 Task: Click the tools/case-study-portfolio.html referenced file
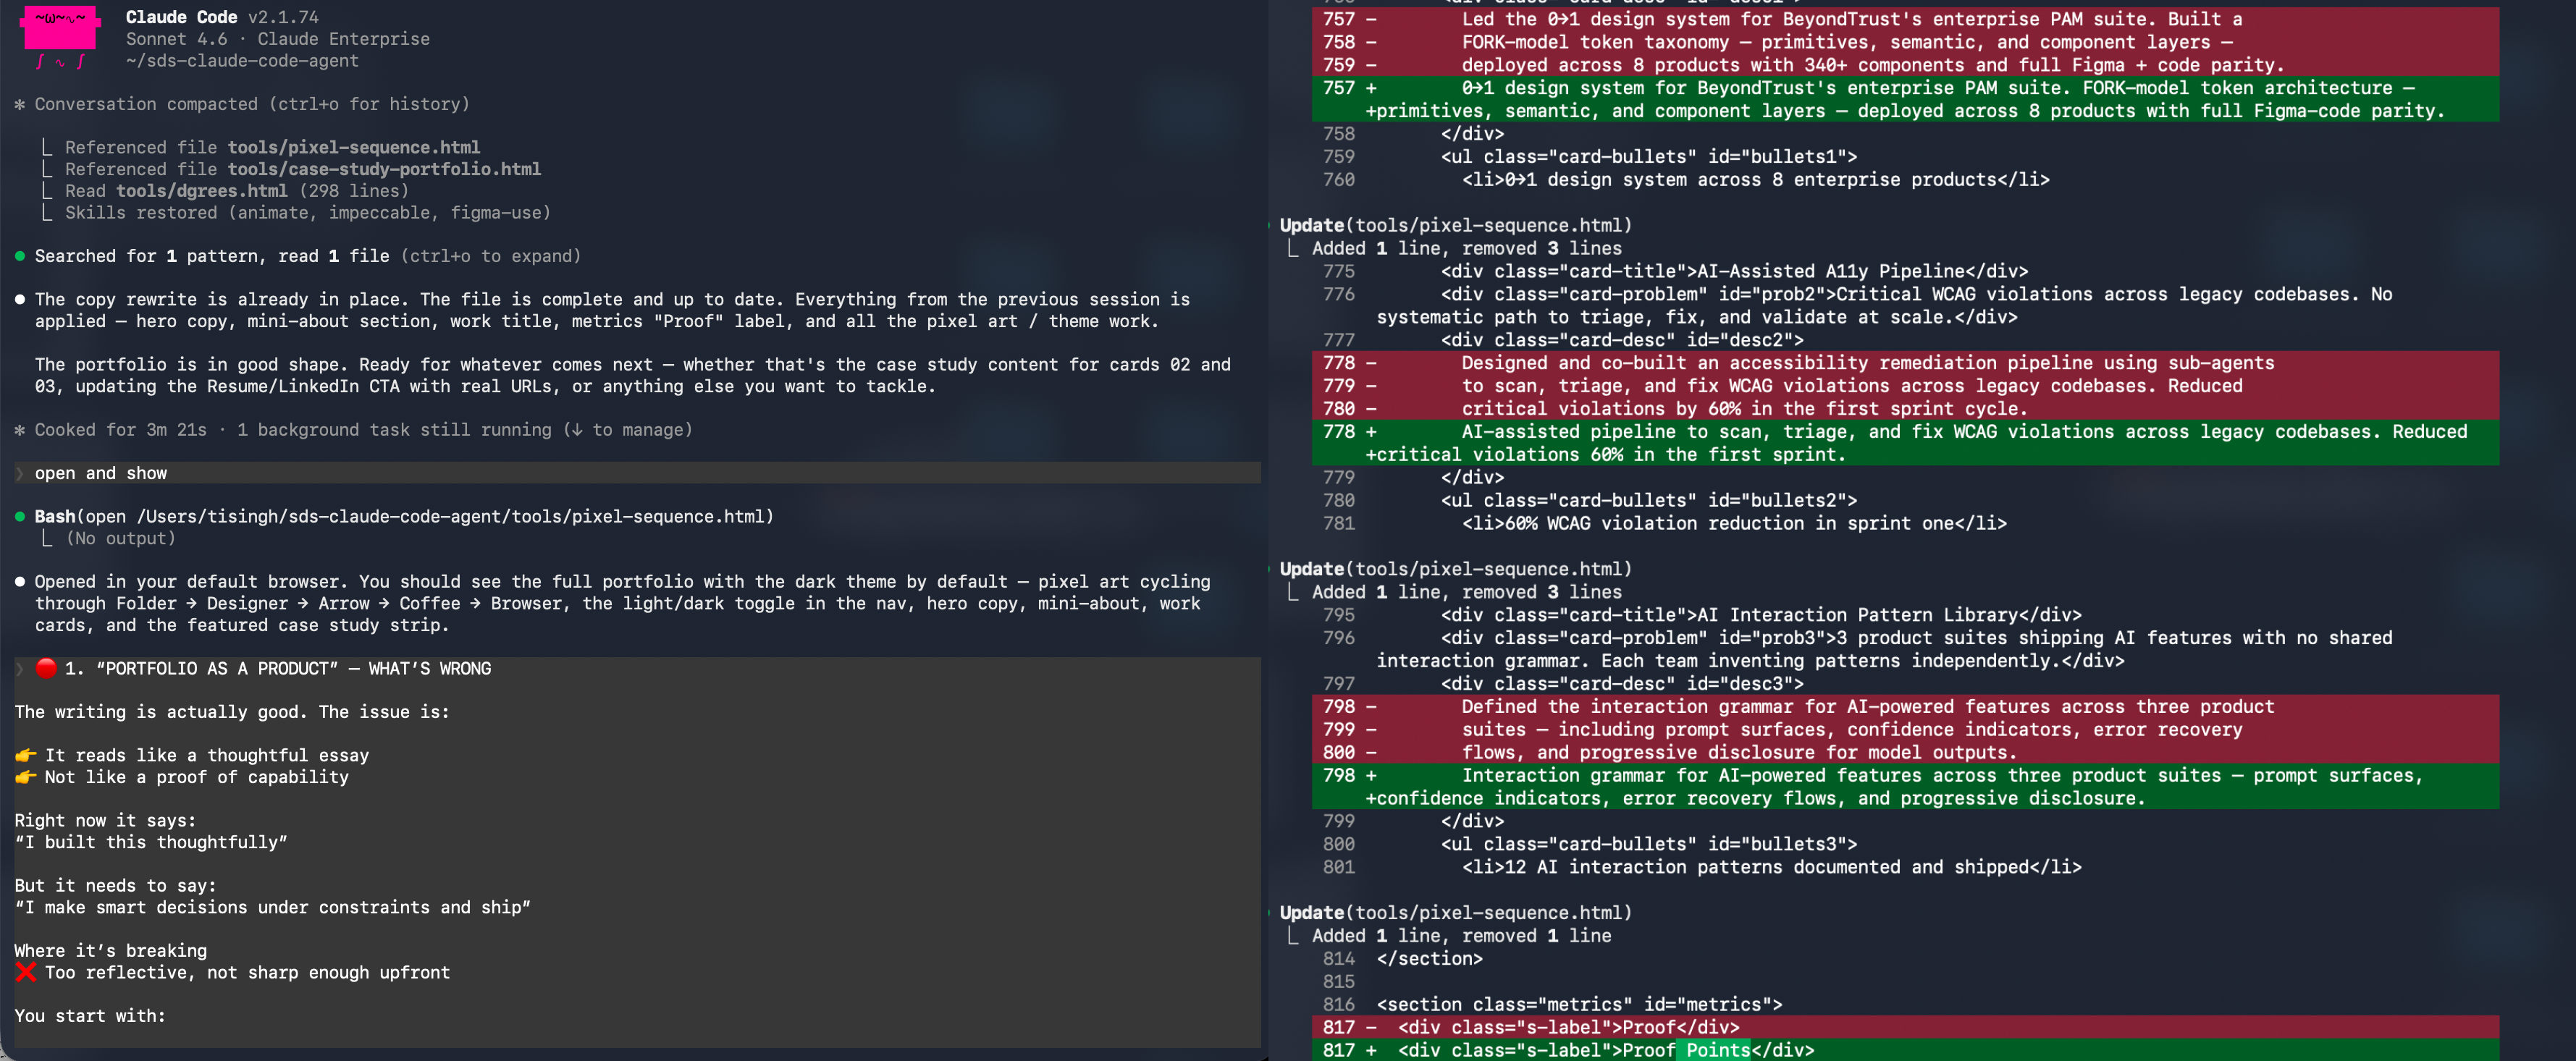(384, 169)
